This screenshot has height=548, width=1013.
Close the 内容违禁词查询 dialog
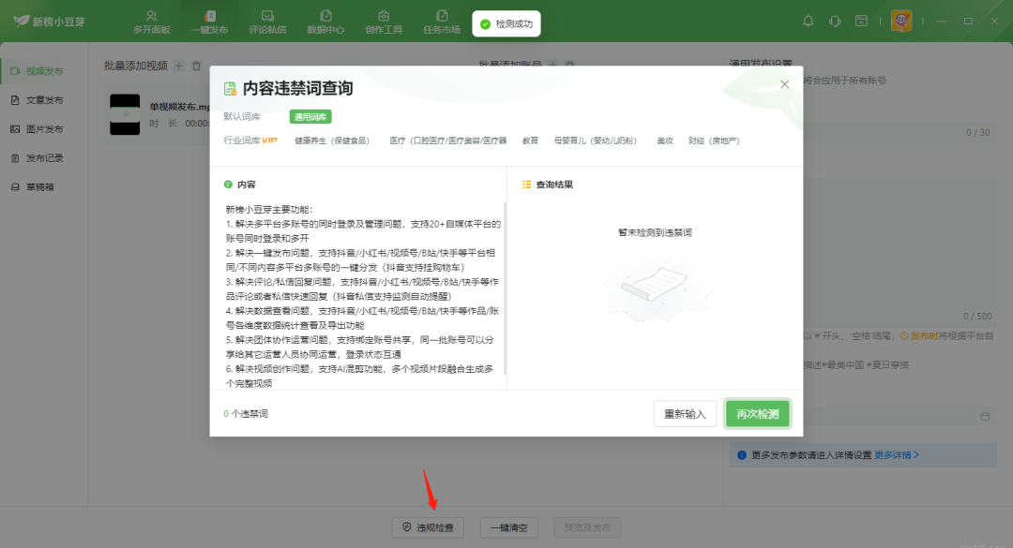point(784,84)
